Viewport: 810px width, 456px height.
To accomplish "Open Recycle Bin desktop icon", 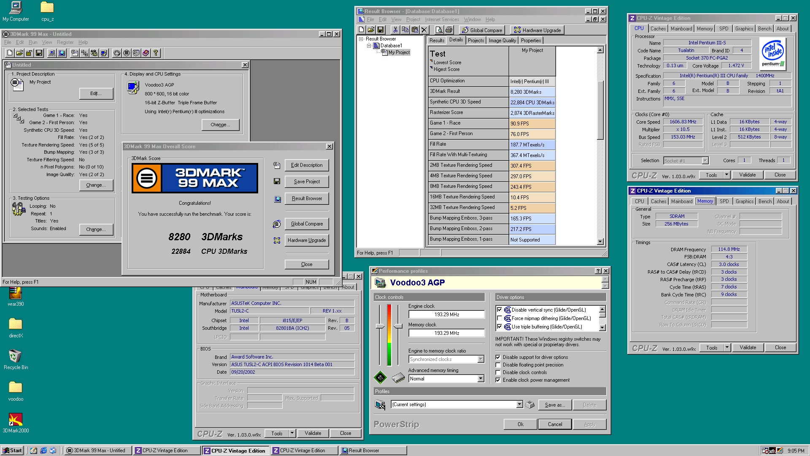I will point(16,359).
